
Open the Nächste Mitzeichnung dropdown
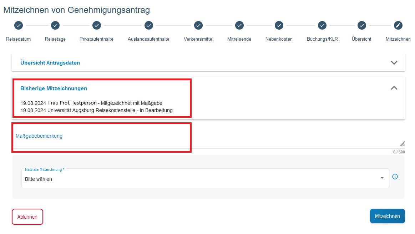click(205, 179)
